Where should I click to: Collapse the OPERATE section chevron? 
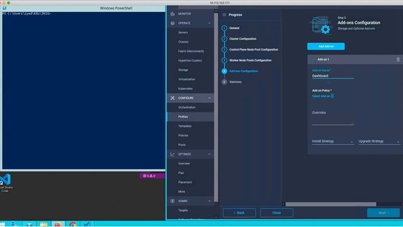(x=209, y=23)
